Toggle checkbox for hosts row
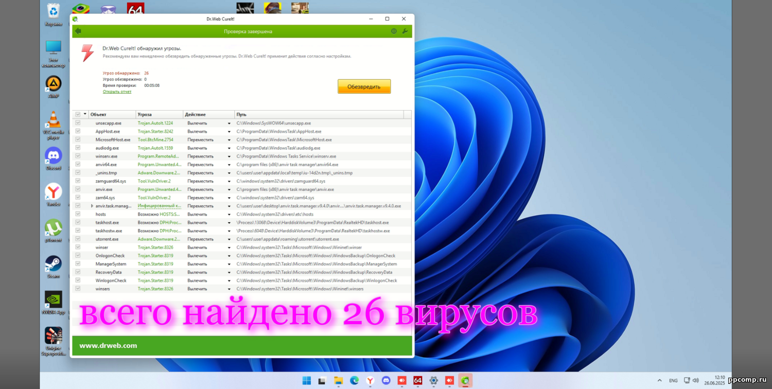The width and height of the screenshot is (772, 389). (x=78, y=214)
